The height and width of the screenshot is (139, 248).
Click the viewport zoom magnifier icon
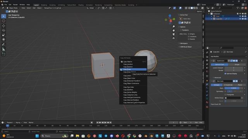(x=174, y=27)
